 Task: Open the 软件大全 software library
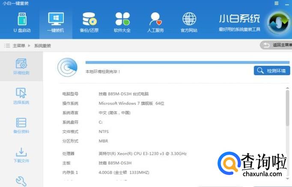[122, 22]
